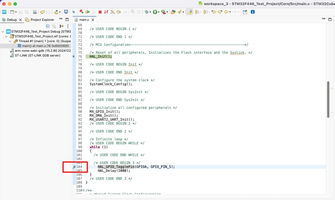The width and height of the screenshot is (335, 200).
Task: Toggle Instruction Stepping Mode icon
Action: point(62,26)
